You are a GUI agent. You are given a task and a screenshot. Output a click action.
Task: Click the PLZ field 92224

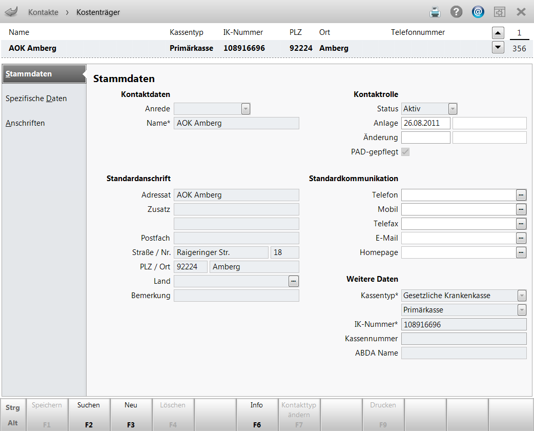pos(190,267)
